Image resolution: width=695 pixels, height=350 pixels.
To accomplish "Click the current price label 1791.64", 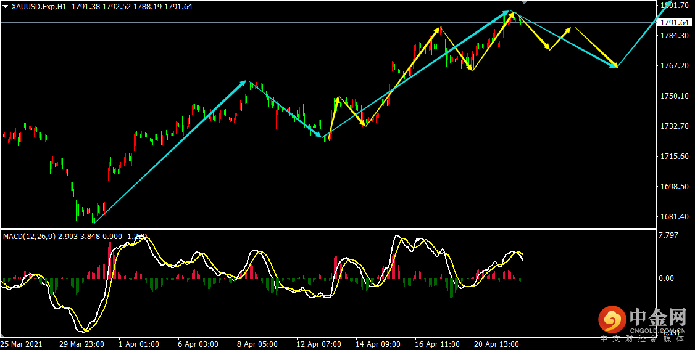I will click(x=675, y=23).
